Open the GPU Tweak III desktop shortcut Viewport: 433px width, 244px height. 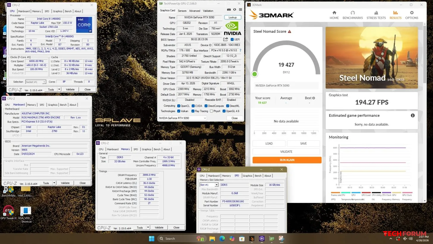[x=8, y=212]
